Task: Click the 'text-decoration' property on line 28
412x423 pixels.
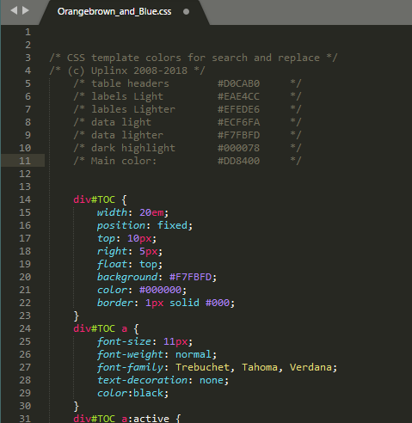Action: tap(142, 380)
